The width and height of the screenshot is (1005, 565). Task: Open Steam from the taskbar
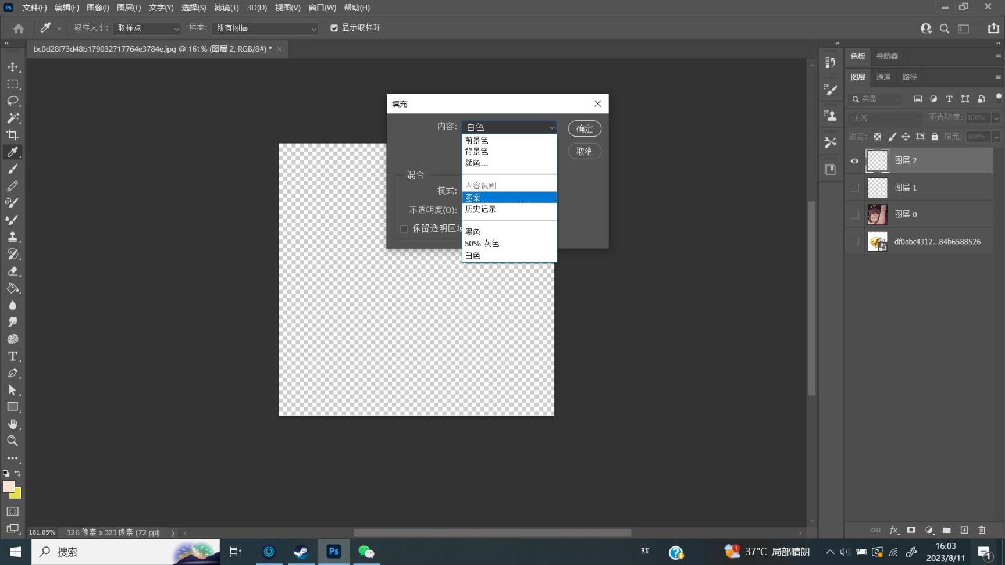pyautogui.click(x=301, y=552)
